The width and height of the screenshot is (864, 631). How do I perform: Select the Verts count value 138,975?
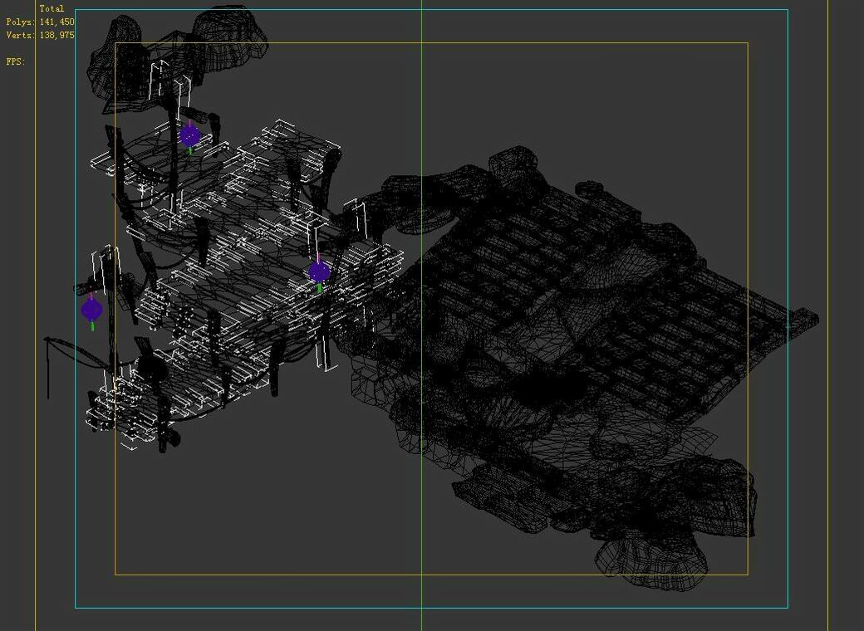point(56,35)
